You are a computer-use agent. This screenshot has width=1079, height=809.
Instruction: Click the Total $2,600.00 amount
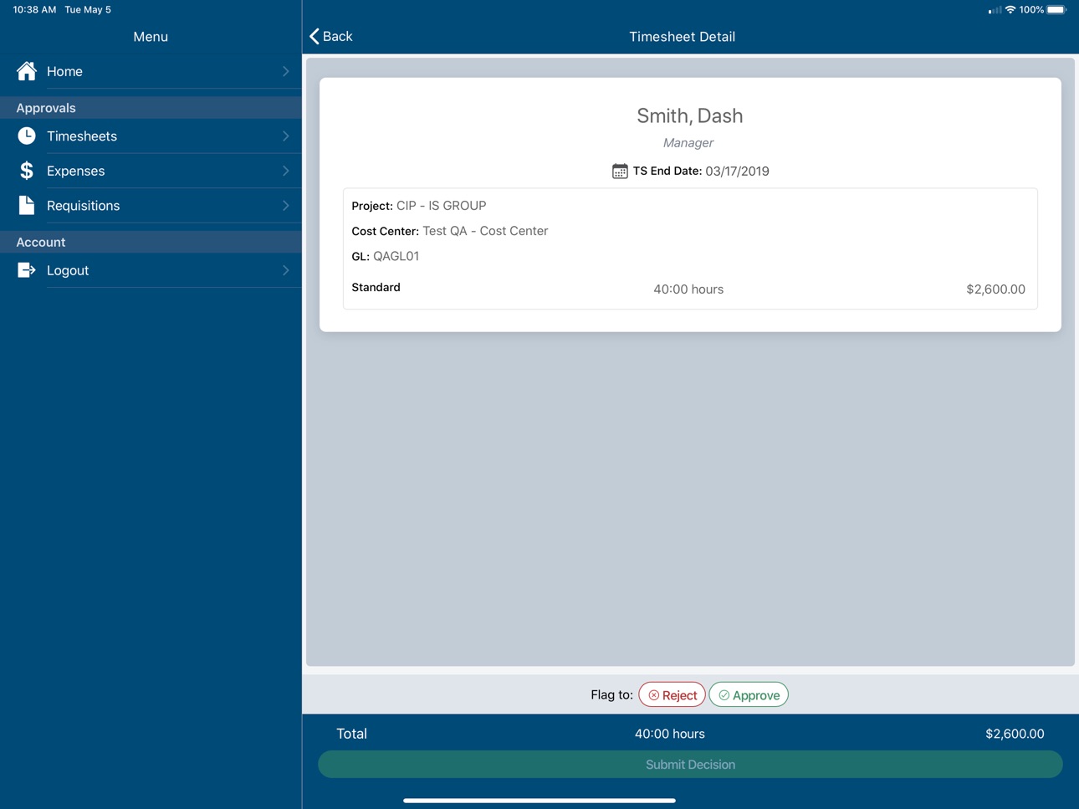pyautogui.click(x=1015, y=734)
